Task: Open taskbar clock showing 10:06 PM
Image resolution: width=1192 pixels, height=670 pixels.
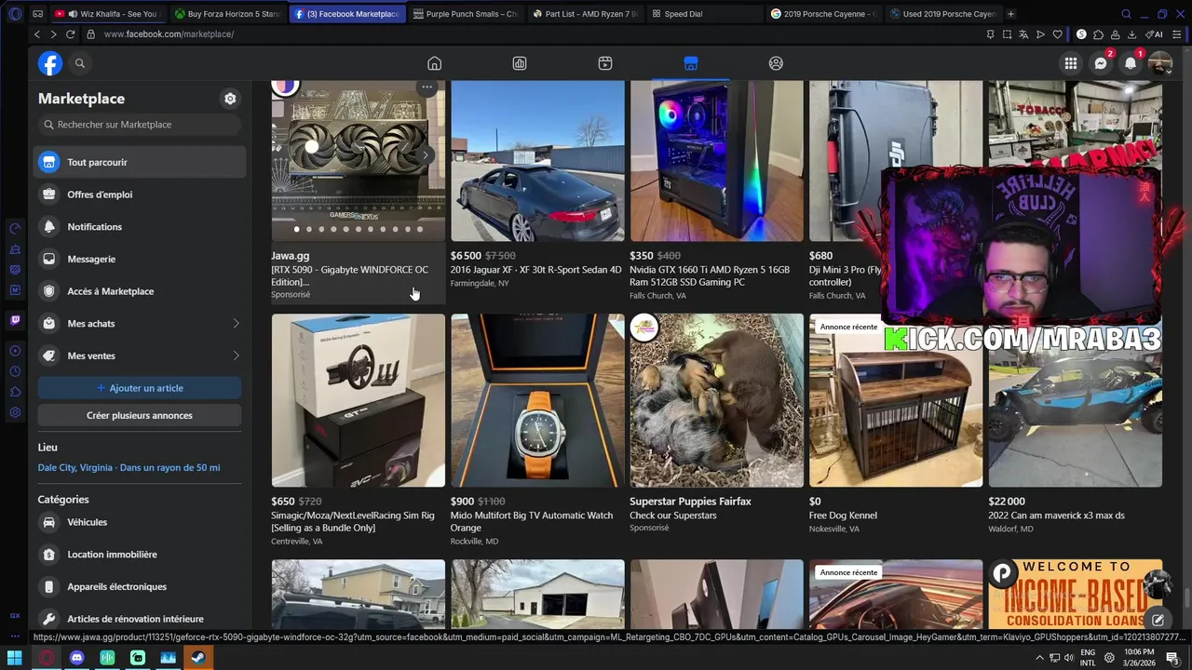Action: (1137, 658)
